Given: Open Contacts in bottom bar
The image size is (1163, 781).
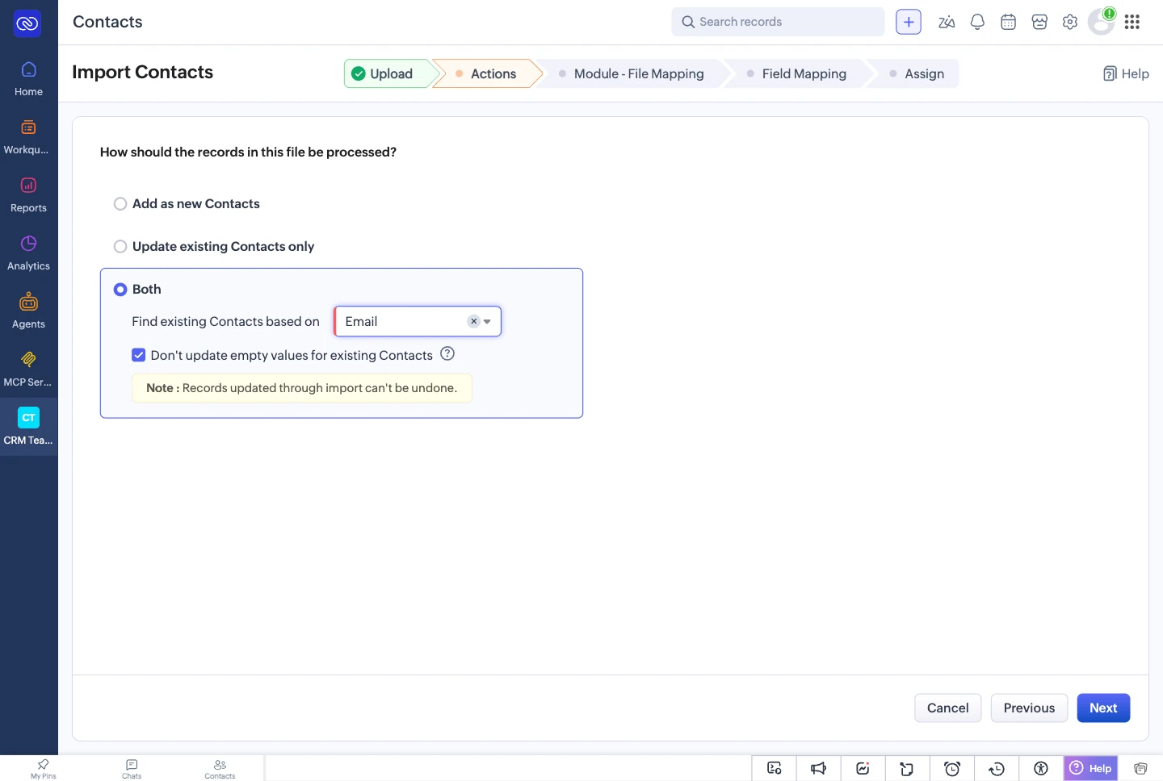Looking at the screenshot, I should [220, 769].
